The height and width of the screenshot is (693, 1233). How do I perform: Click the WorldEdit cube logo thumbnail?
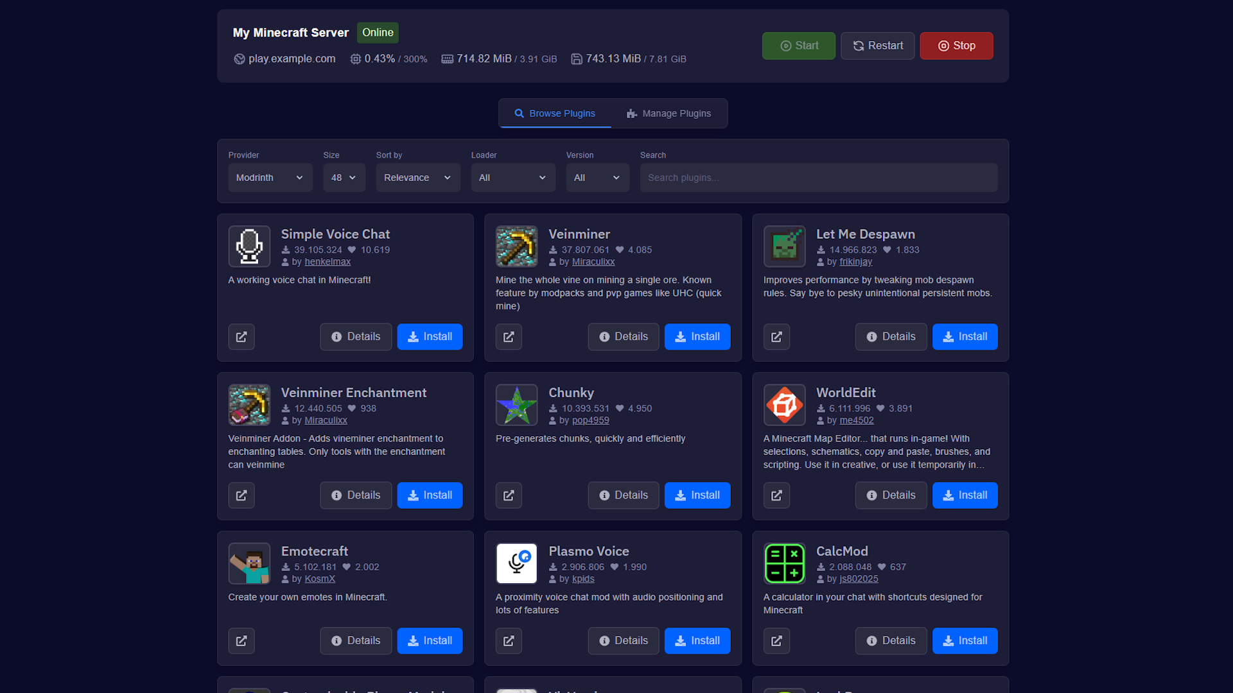[784, 405]
